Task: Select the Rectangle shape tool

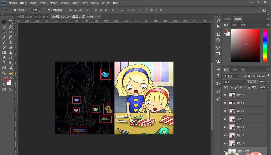Action: 4,68
